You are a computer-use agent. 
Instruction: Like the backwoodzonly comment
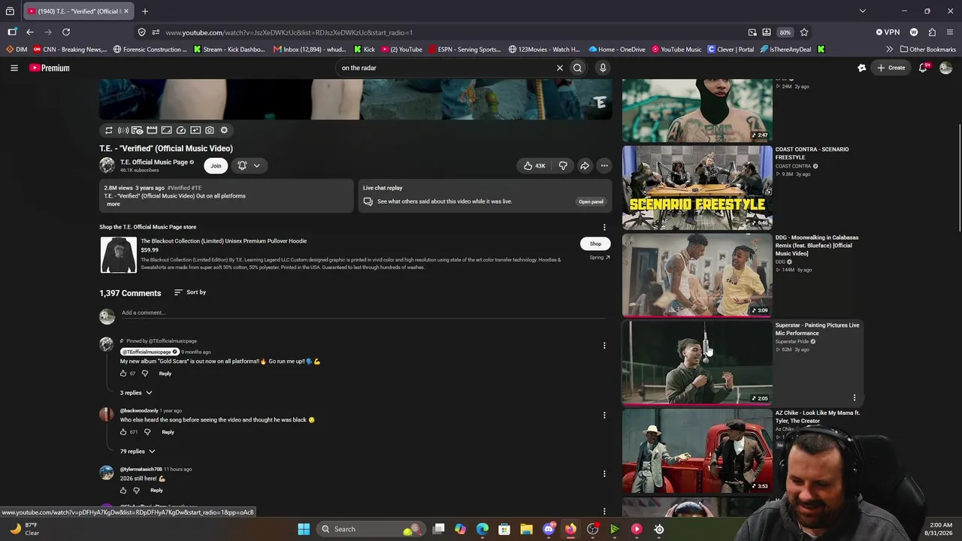coord(123,432)
